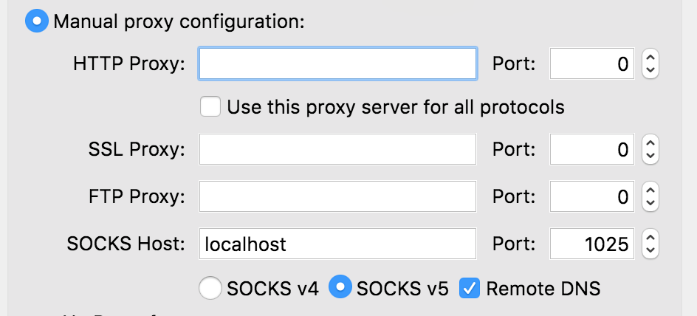Raise the FTP port with the up stepper arrow
697x316 pixels.
tap(650, 190)
